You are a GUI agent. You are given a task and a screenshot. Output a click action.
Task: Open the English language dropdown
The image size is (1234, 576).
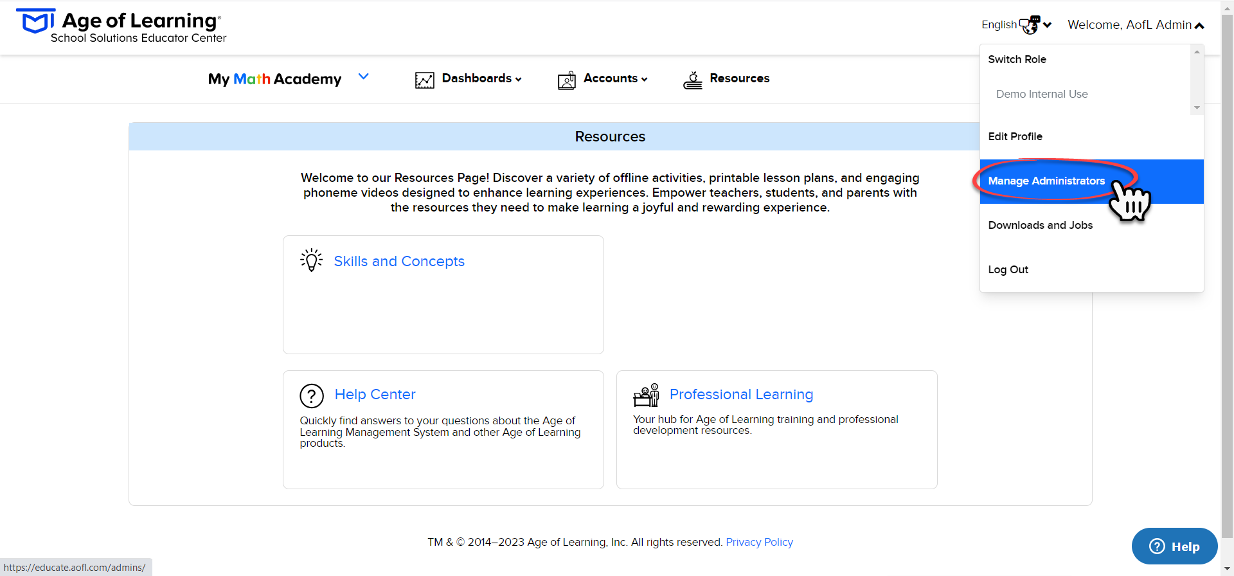tap(1016, 25)
